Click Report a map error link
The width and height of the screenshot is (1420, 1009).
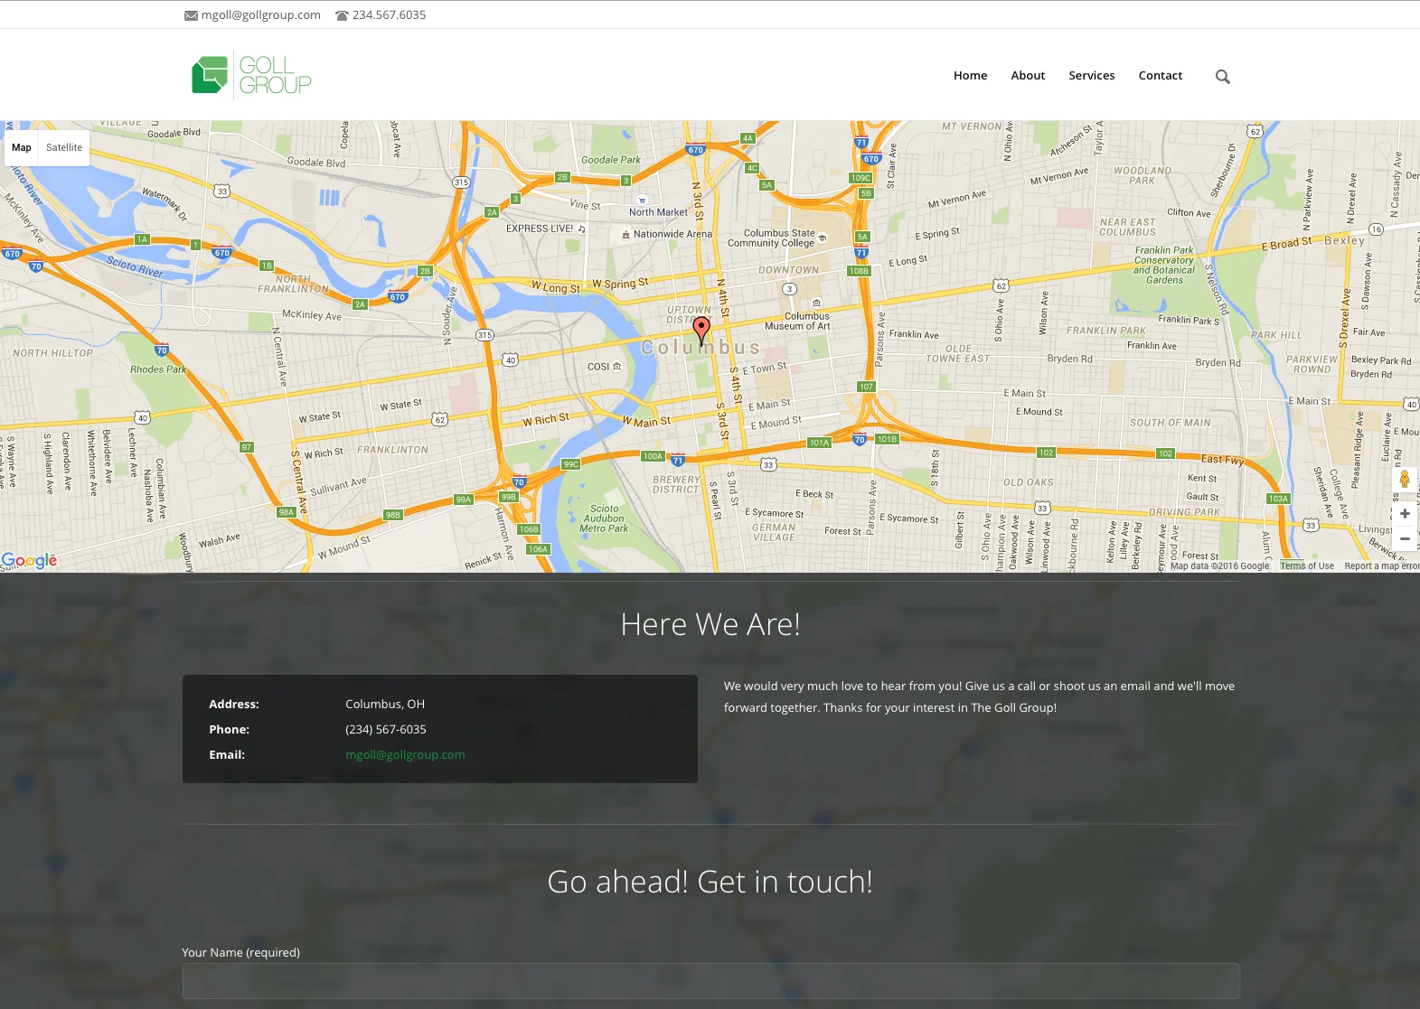coord(1382,566)
